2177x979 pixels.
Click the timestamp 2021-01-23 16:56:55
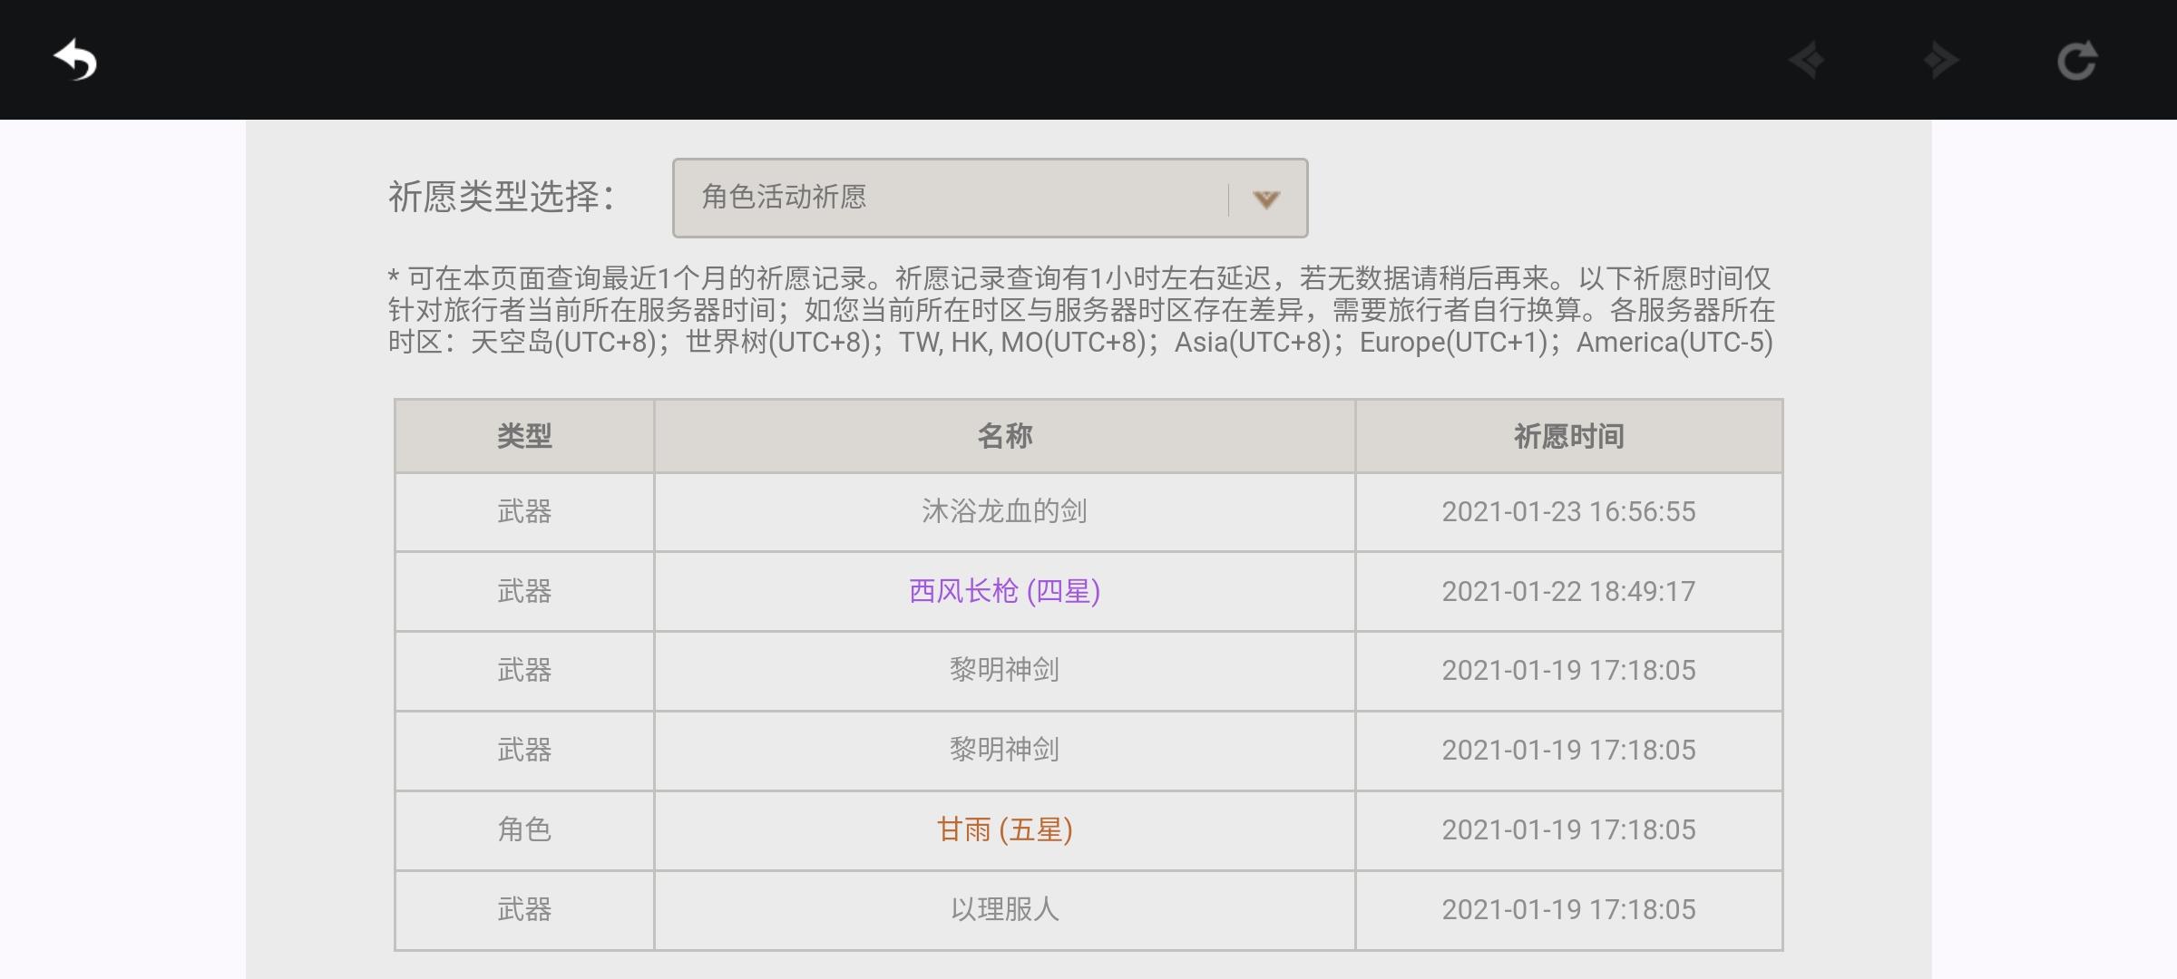1568,511
